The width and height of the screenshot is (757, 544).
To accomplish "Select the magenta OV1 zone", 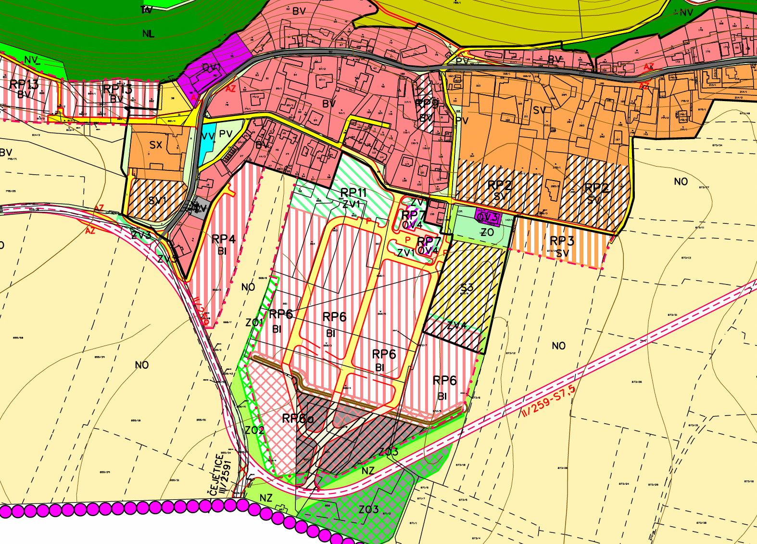I will pos(212,68).
